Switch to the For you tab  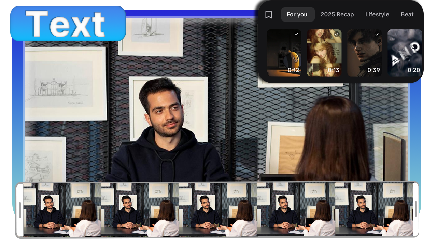298,14
